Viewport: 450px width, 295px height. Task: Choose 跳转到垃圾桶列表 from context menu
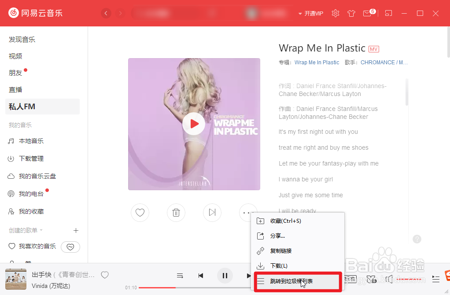coord(298,281)
